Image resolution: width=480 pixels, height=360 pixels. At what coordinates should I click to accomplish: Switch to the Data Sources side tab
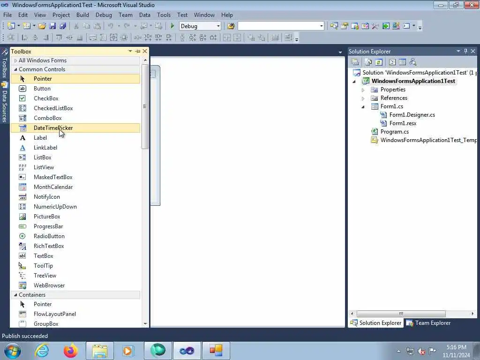click(x=4, y=102)
